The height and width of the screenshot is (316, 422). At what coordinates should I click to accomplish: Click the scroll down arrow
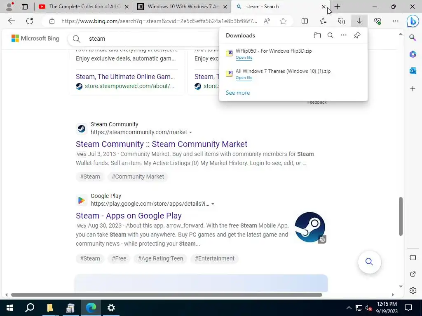401,286
